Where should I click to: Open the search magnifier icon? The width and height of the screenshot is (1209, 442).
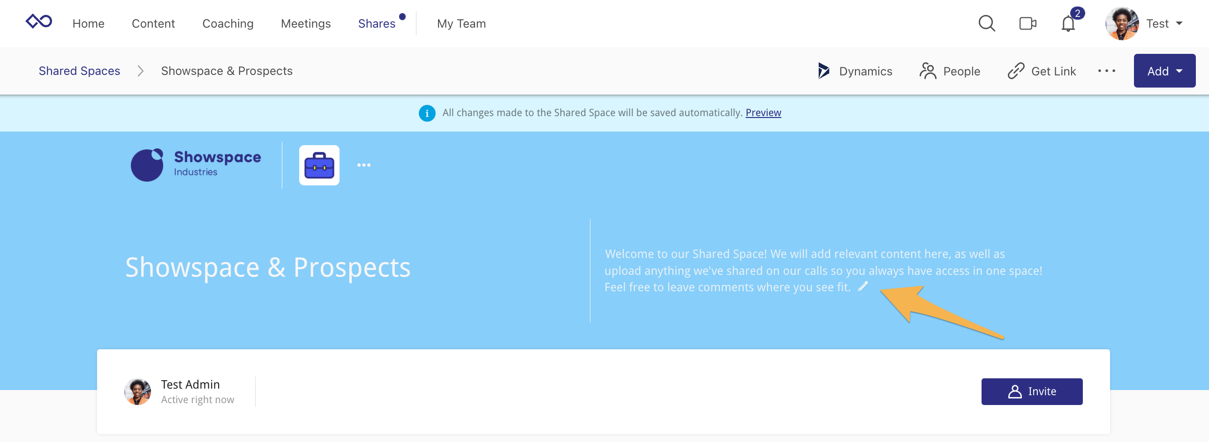pyautogui.click(x=987, y=23)
